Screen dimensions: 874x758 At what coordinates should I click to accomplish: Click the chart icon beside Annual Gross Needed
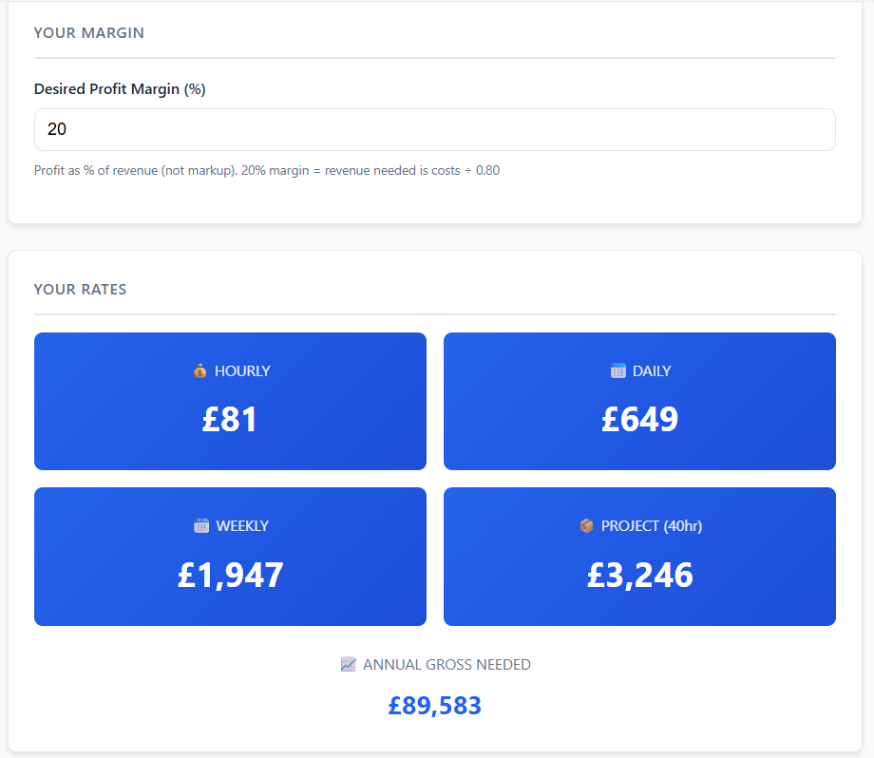coord(348,665)
